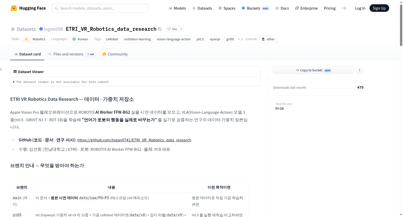Click the Spaces nav icon
This screenshot has height=217, width=403.
click(220, 8)
